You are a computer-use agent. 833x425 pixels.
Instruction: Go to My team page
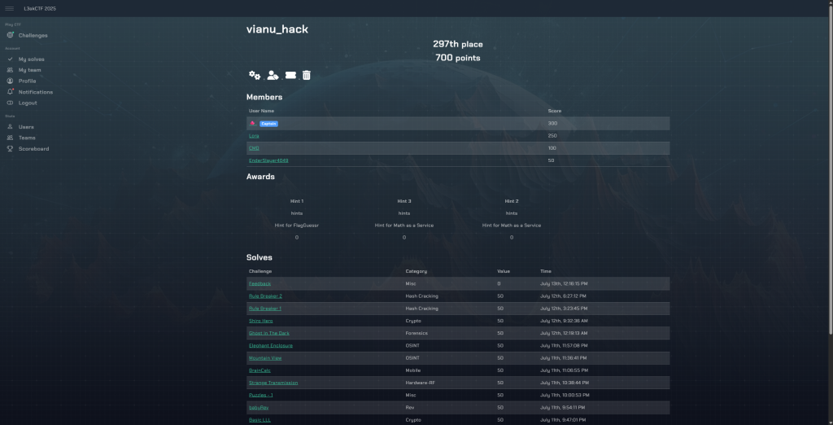point(29,70)
